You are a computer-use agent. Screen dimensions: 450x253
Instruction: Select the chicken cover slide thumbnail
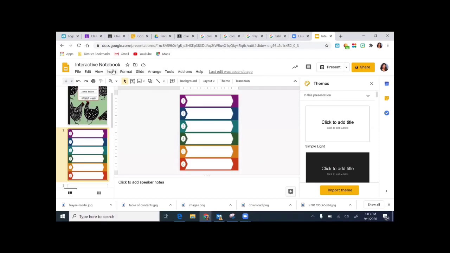tap(88, 105)
